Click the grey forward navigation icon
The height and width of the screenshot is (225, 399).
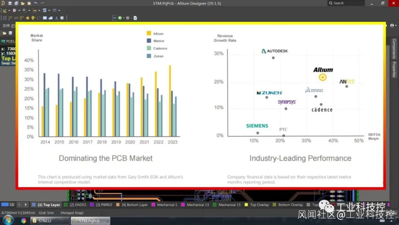click(128, 18)
